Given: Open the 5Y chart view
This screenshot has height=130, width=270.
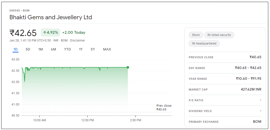Looking at the screenshot, I should pos(93,49).
